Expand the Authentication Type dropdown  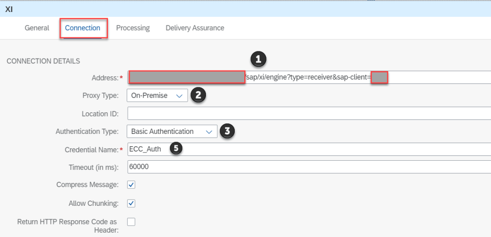click(x=172, y=131)
